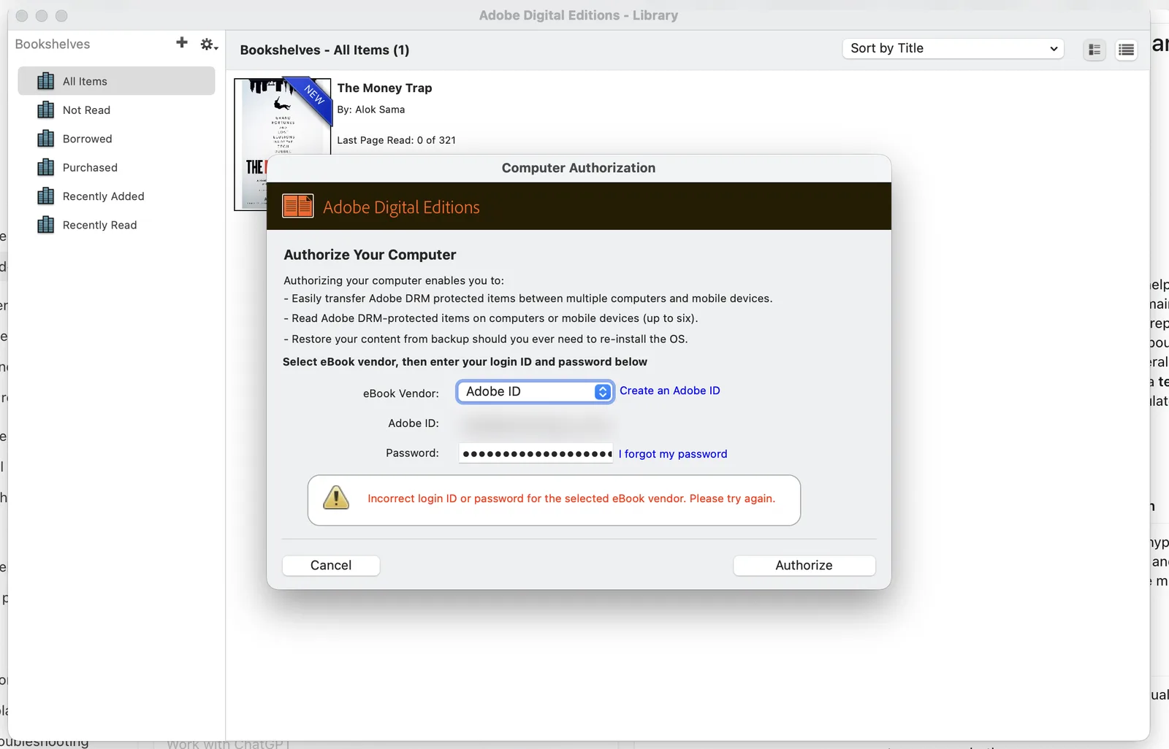Click the Purchased bookshelf icon
The image size is (1169, 749).
(x=45, y=167)
